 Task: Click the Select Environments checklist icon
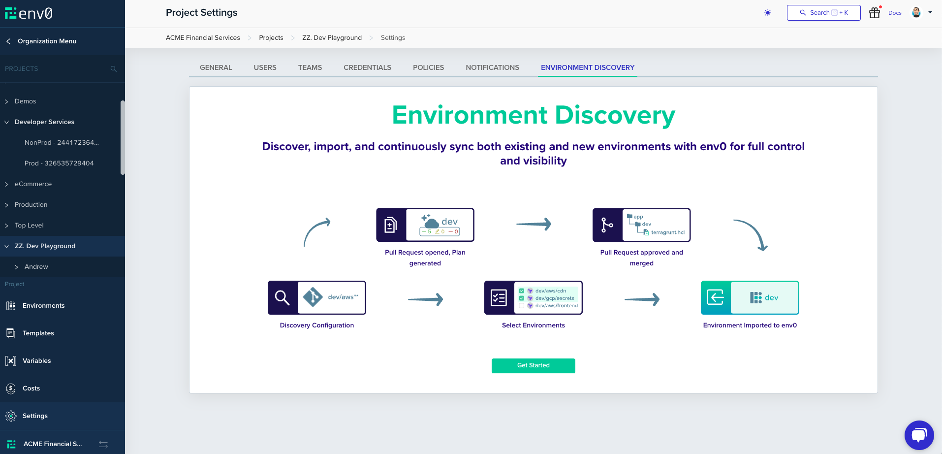[x=499, y=298]
